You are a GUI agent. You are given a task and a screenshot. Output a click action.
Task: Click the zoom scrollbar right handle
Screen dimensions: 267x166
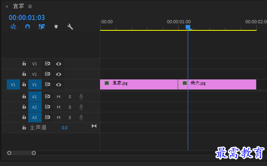(34, 153)
